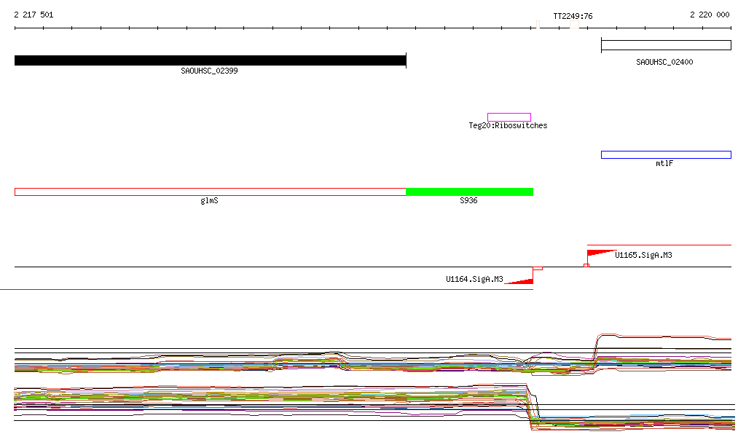Open the Teg20:Riboswitches label
This screenshot has height=445, width=746.
(x=508, y=126)
